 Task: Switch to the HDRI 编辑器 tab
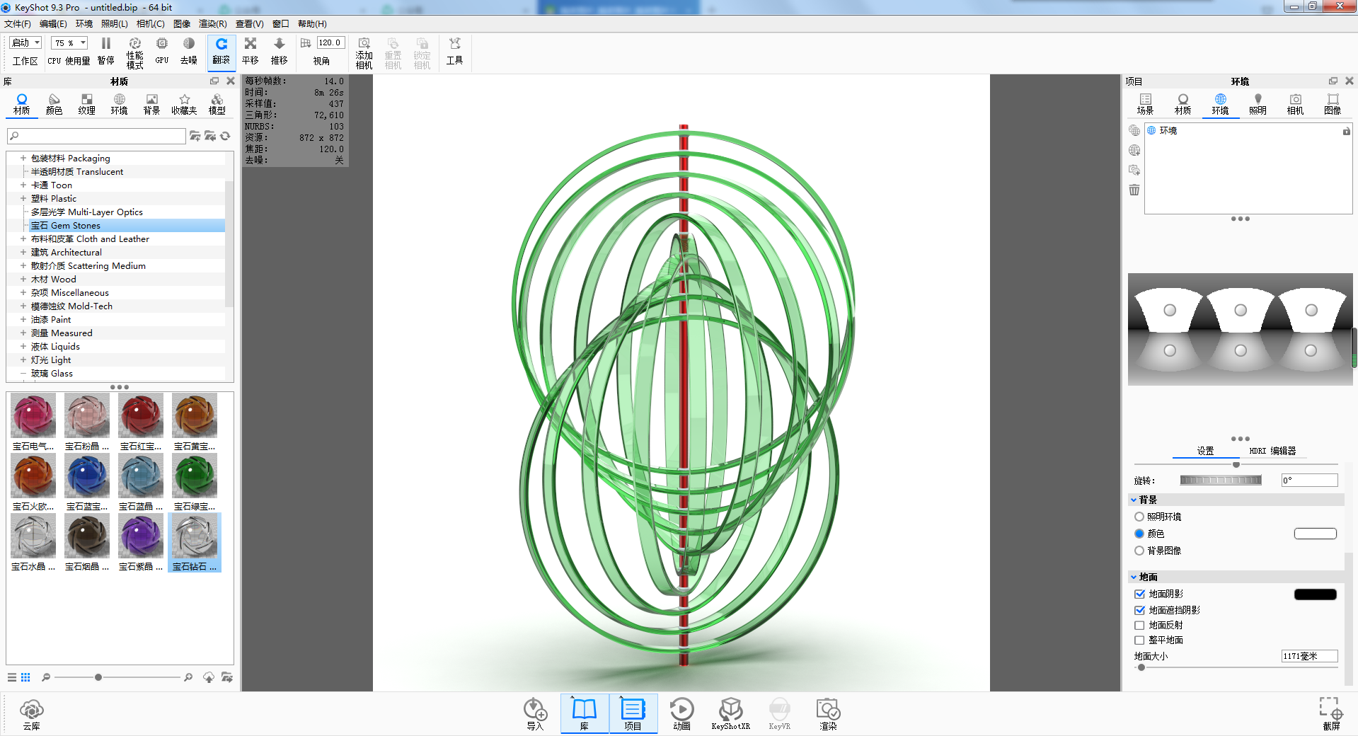tap(1272, 451)
